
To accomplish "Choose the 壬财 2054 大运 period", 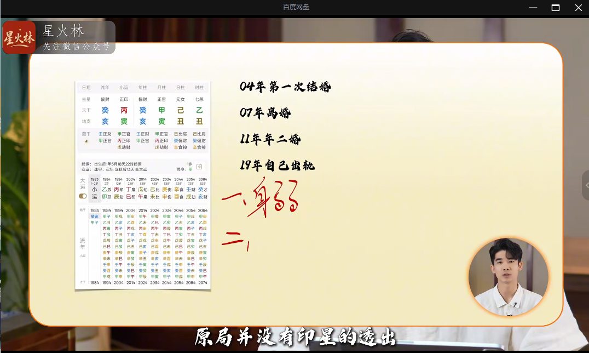I will click(x=191, y=189).
